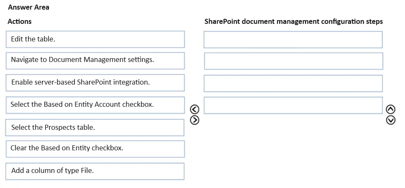
Task: Click the move-left arrow icon
Action: pyautogui.click(x=195, y=110)
